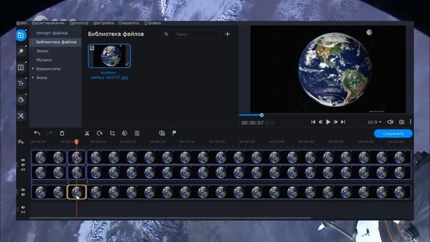Click the overlay squares toolbar icon
Image resolution: width=430 pixels, height=242 pixels.
point(162,133)
